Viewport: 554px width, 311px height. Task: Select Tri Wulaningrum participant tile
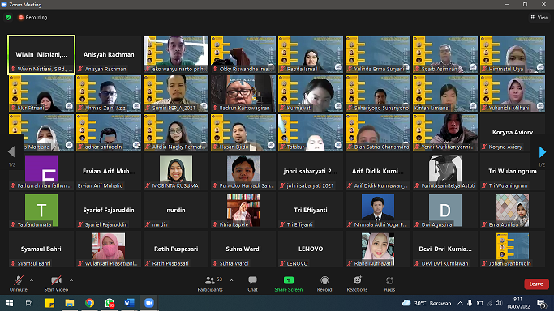[513, 172]
